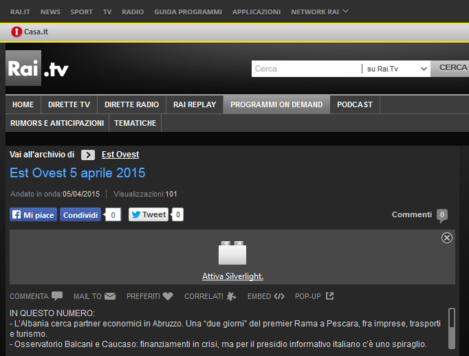This screenshot has width=469, height=356.
Task: Open RUMORS E ANTICIPAZIONI tab
Action: tap(57, 123)
